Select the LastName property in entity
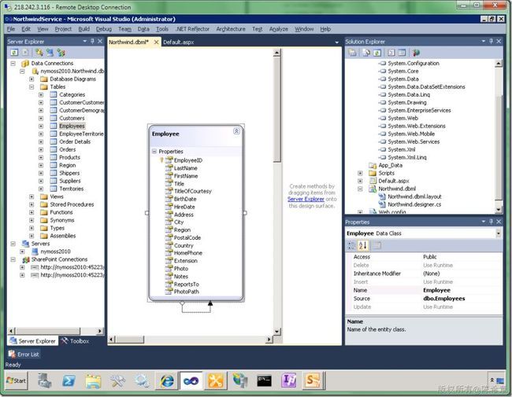 [x=185, y=168]
